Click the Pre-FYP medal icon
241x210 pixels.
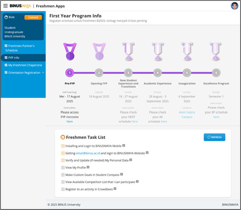click(x=70, y=52)
